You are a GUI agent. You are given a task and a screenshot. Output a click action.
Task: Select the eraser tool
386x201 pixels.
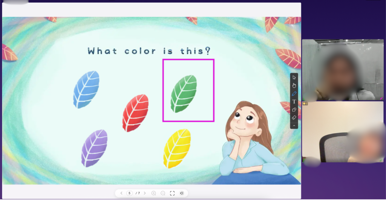pyautogui.click(x=294, y=118)
